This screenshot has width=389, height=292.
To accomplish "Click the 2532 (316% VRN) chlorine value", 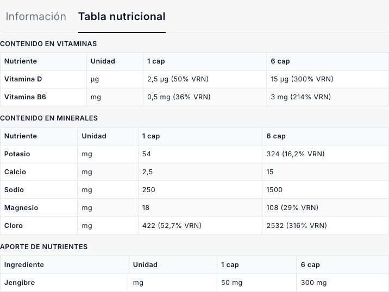I will point(297,226).
